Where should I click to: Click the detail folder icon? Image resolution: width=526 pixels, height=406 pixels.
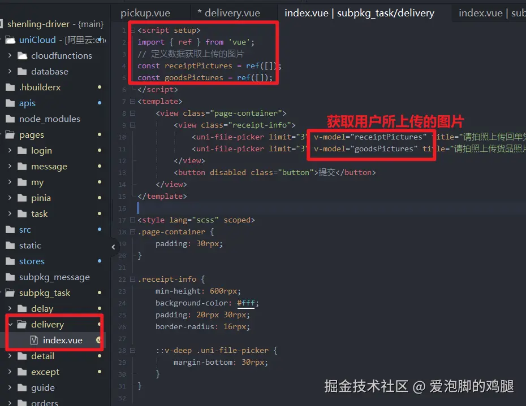22,356
